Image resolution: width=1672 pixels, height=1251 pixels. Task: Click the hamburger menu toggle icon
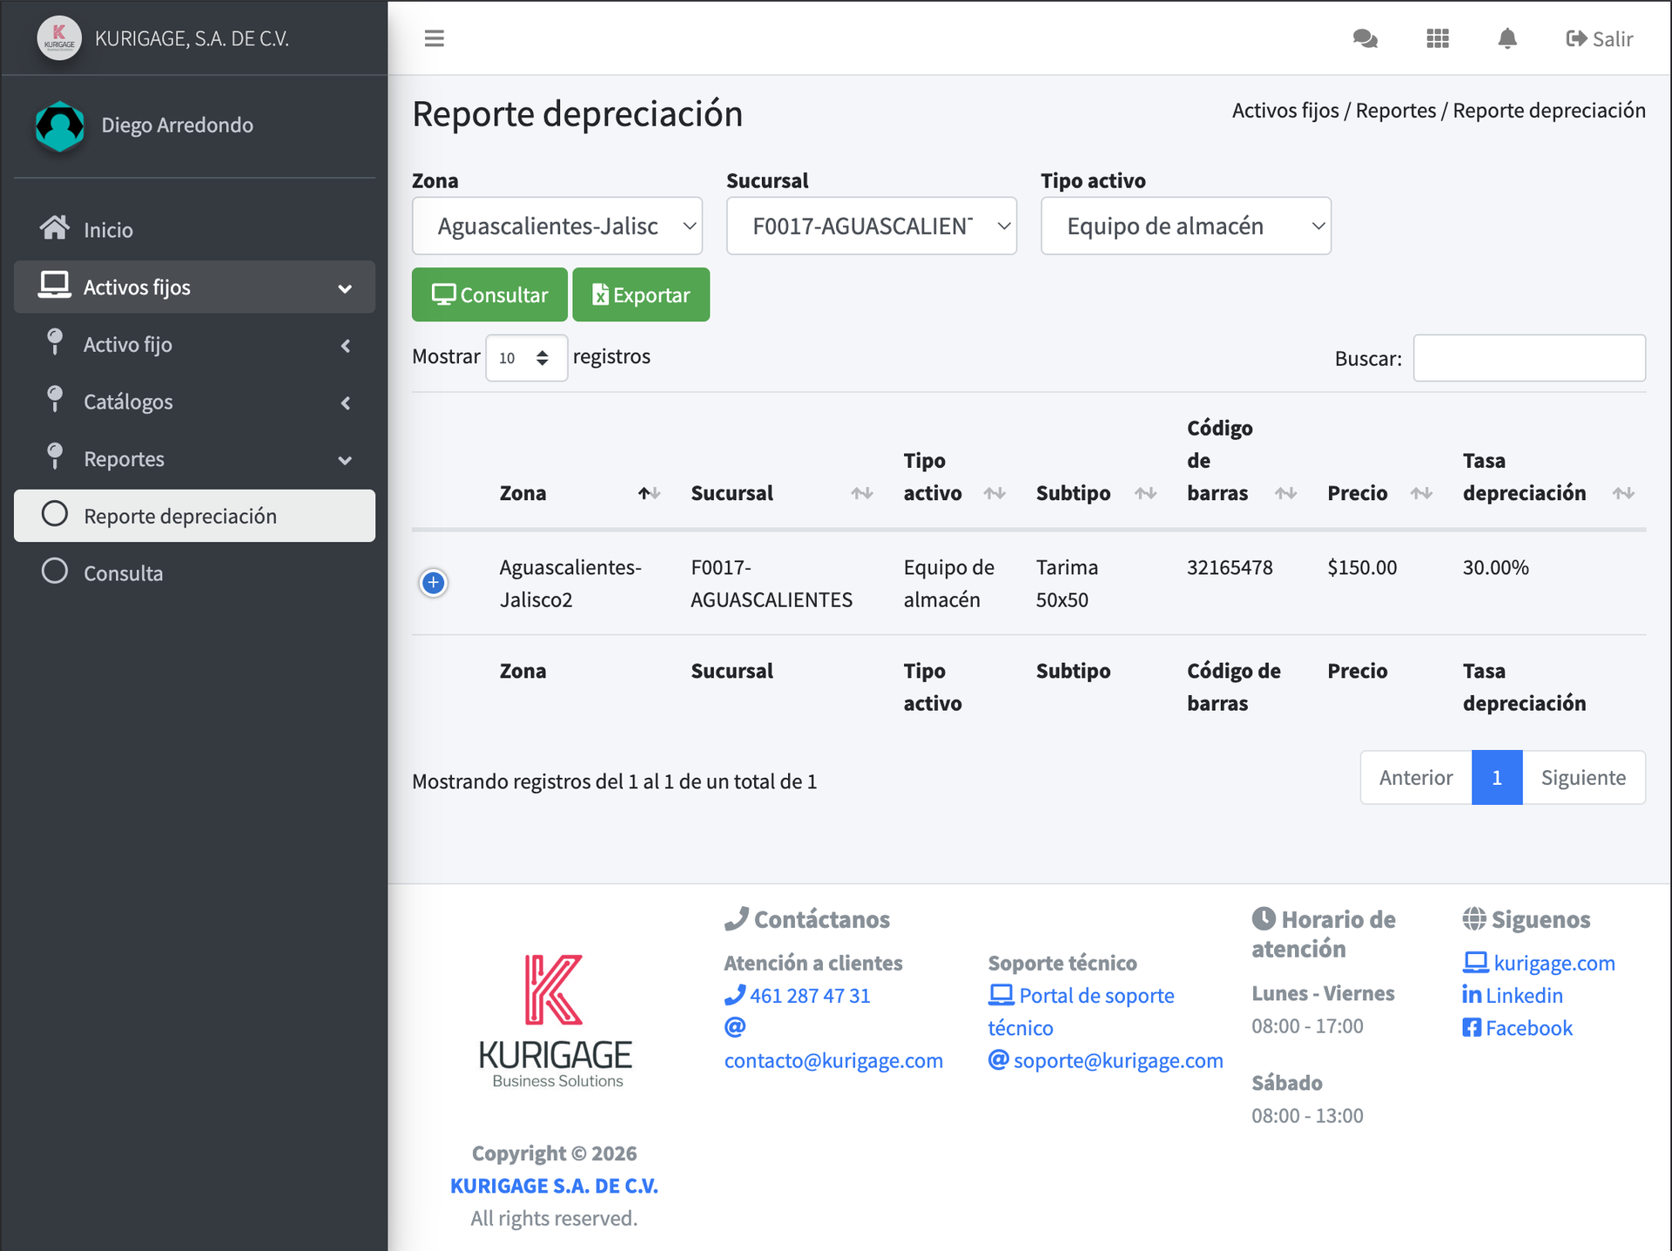coord(434,38)
